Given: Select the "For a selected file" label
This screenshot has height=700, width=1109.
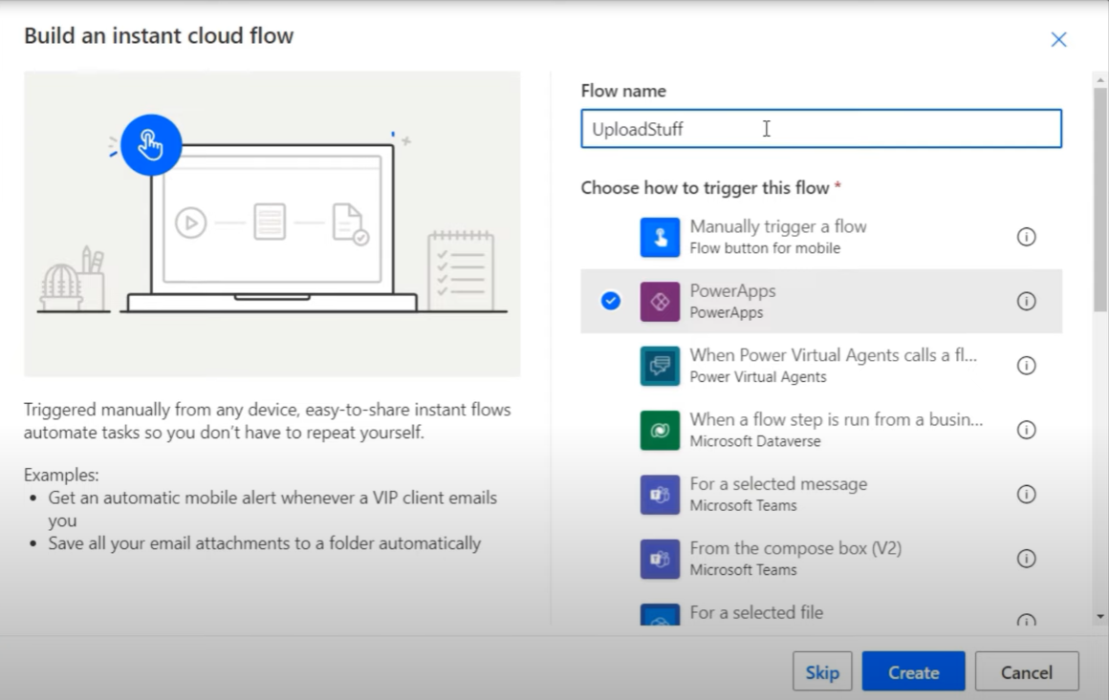Looking at the screenshot, I should pos(756,612).
